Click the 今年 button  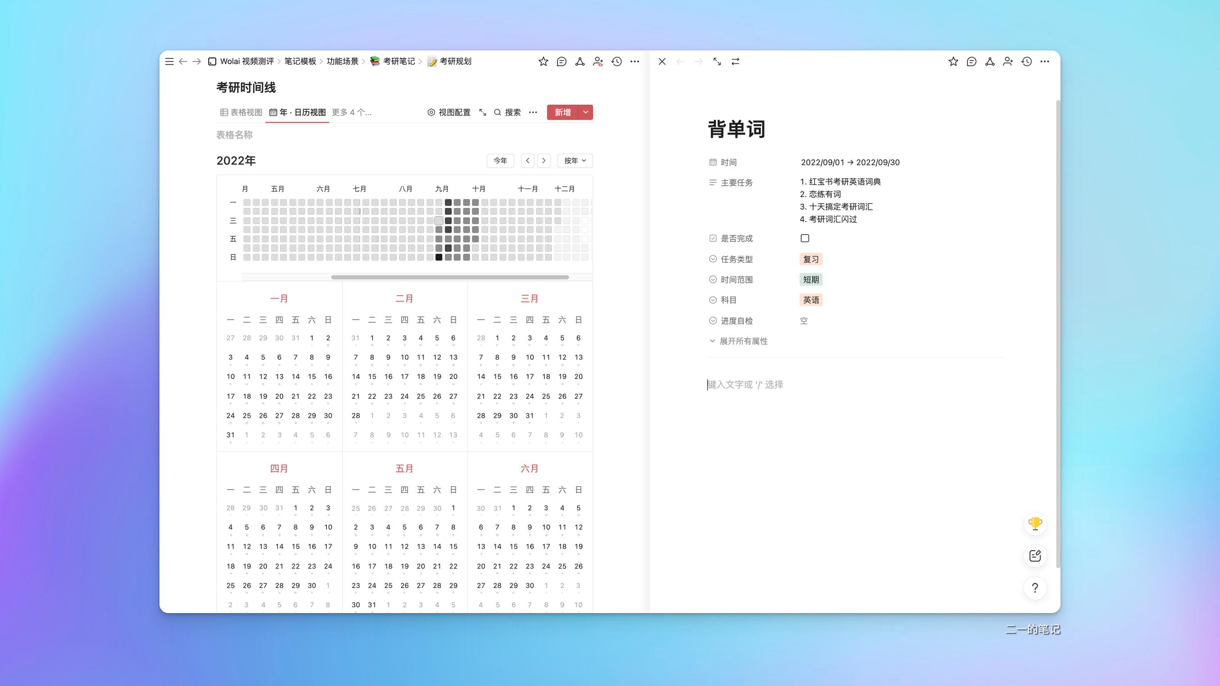(x=500, y=160)
